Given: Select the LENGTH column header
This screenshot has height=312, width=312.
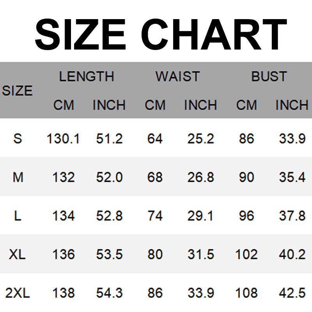Looking at the screenshot, I should point(86,76).
